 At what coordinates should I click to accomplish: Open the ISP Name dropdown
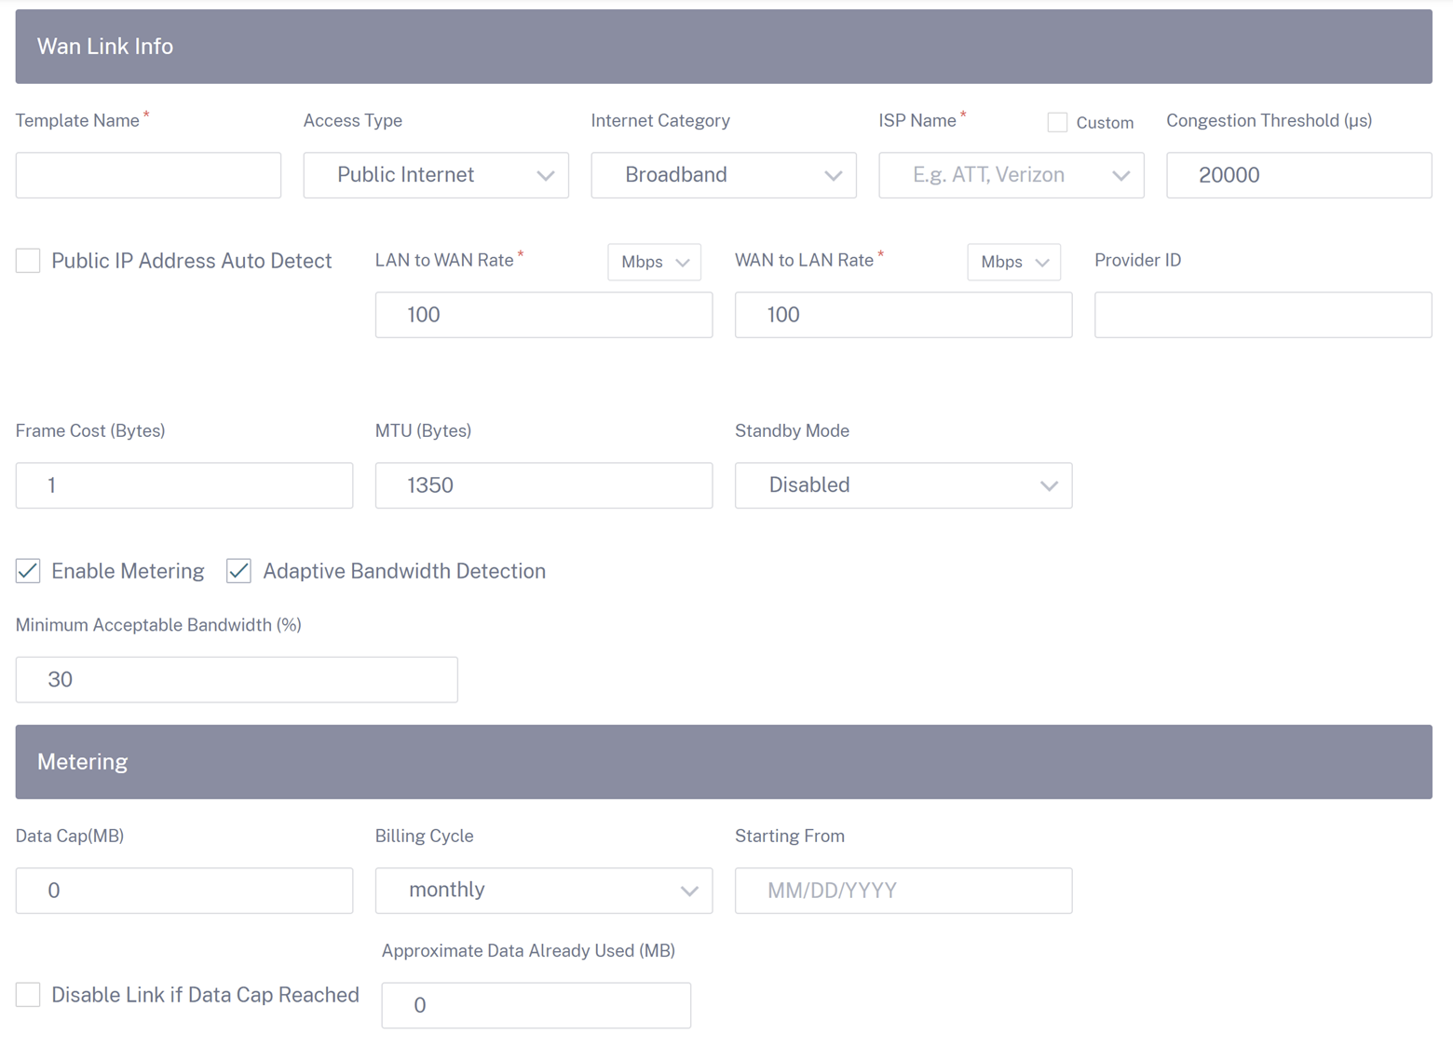(x=1012, y=175)
